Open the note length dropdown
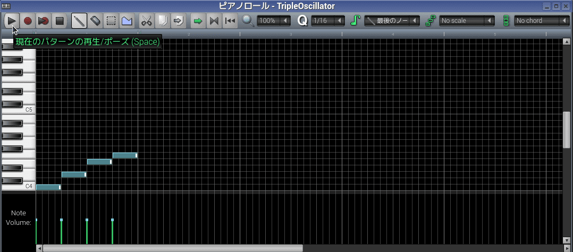The width and height of the screenshot is (573, 252). (x=392, y=21)
